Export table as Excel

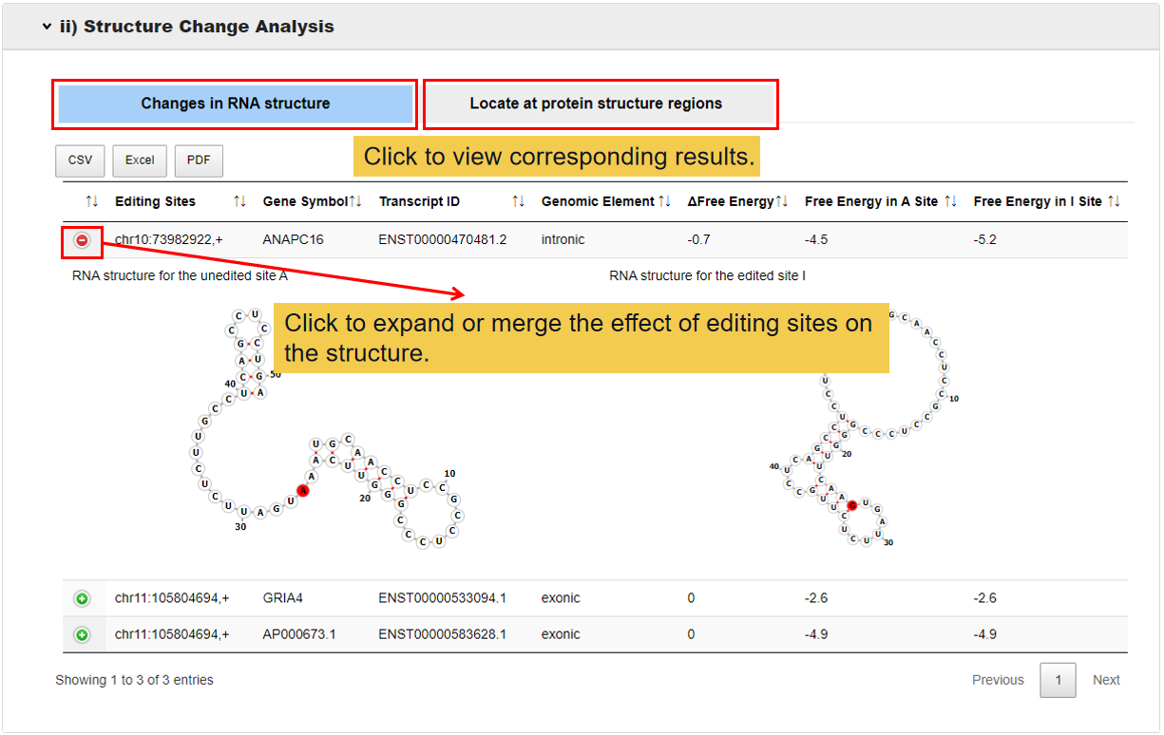pos(140,160)
